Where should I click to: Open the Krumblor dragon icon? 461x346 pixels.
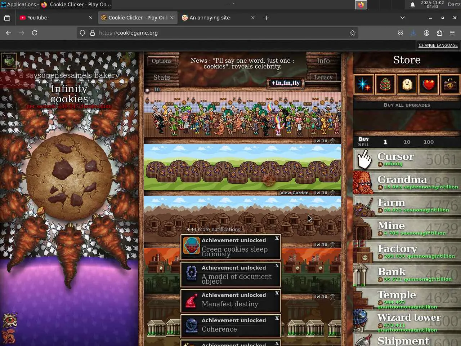click(x=10, y=337)
